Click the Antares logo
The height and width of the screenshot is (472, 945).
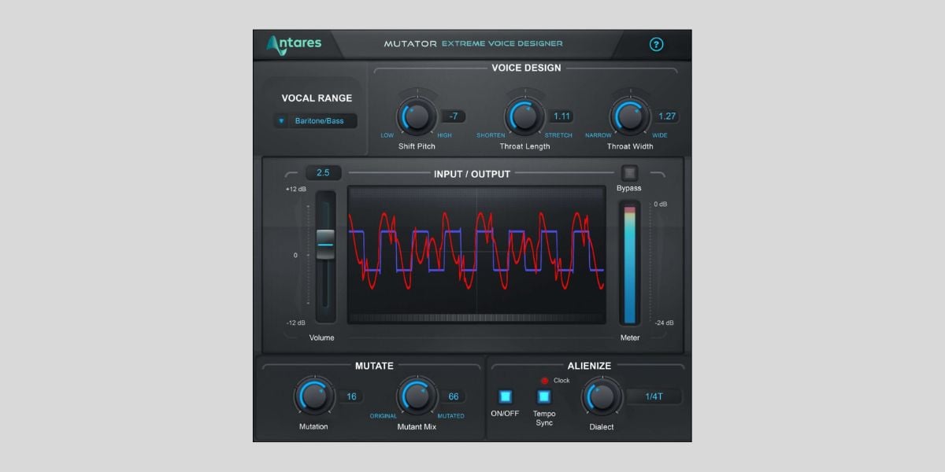[x=294, y=44]
